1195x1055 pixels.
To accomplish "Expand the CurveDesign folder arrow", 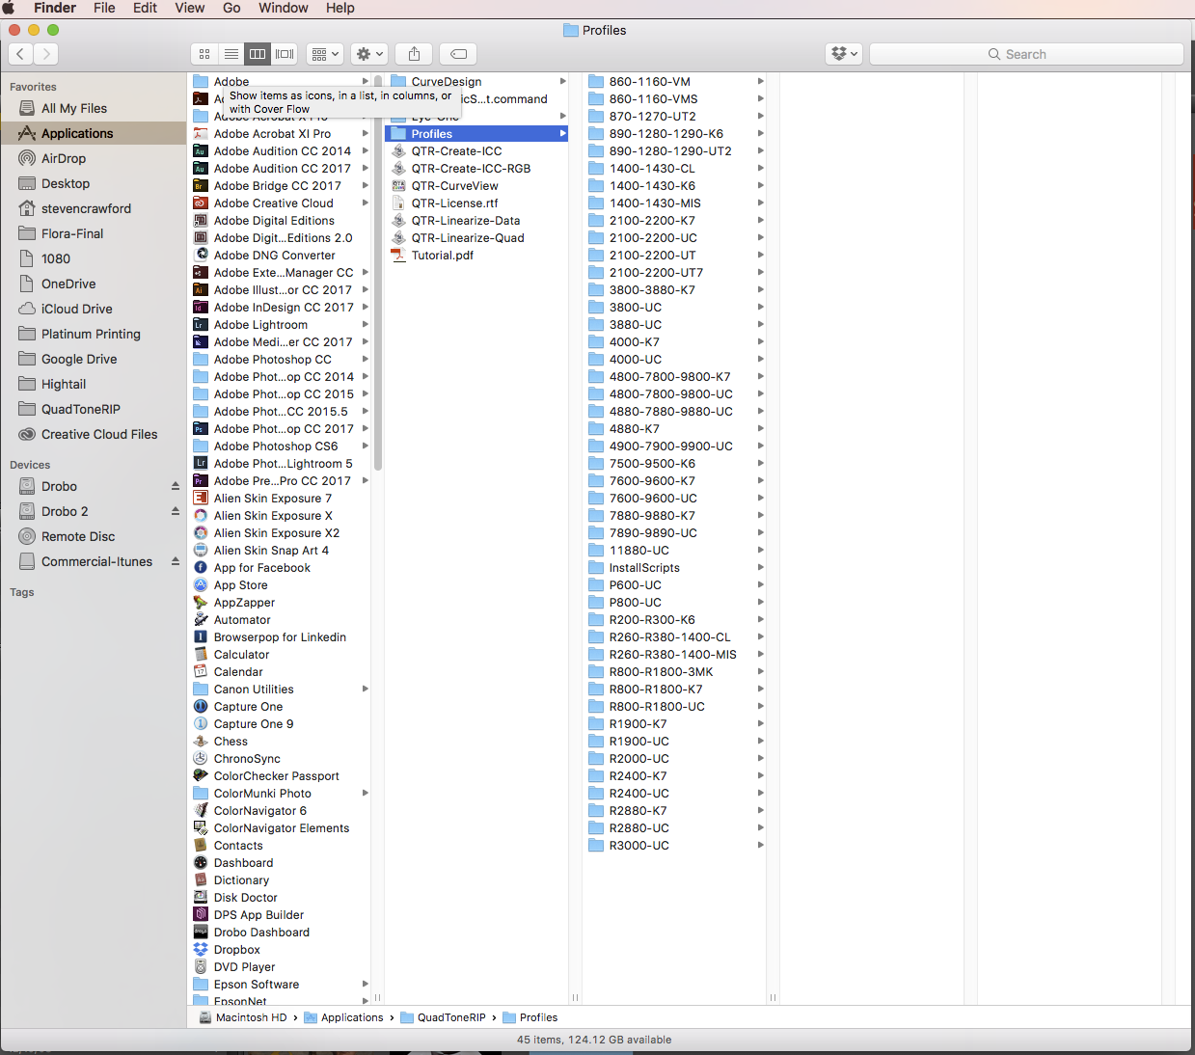I will 563,81.
